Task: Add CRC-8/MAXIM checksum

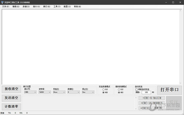Action: [151, 98]
